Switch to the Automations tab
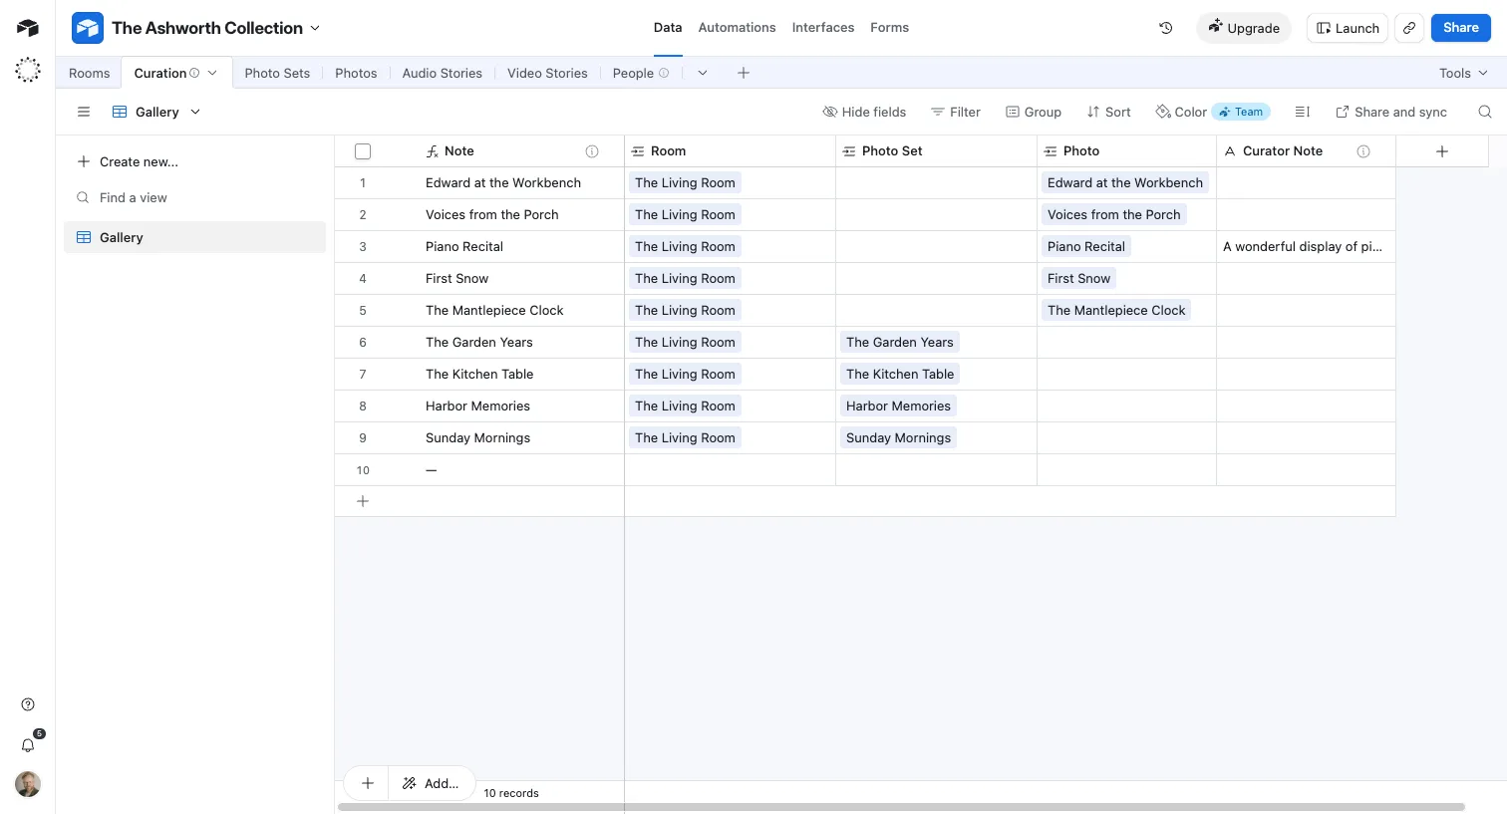Image resolution: width=1507 pixels, height=814 pixels. [x=737, y=28]
